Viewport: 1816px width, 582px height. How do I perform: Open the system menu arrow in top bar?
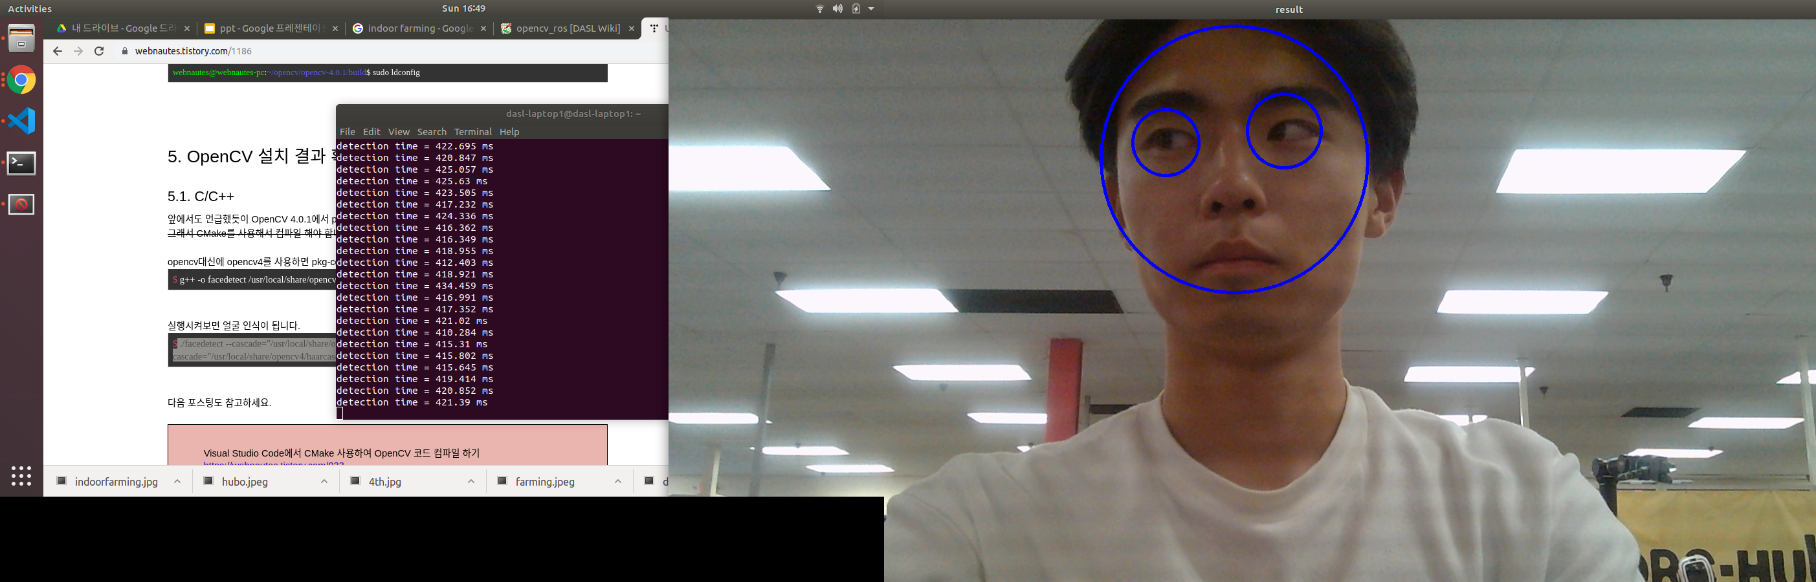pos(871,8)
